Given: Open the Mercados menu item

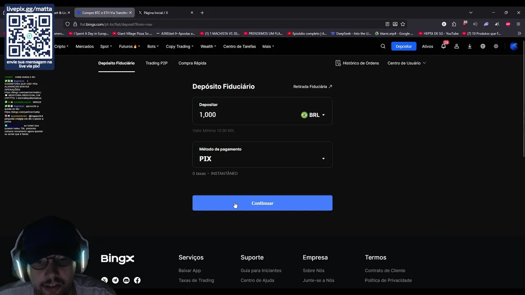Looking at the screenshot, I should 84,46.
